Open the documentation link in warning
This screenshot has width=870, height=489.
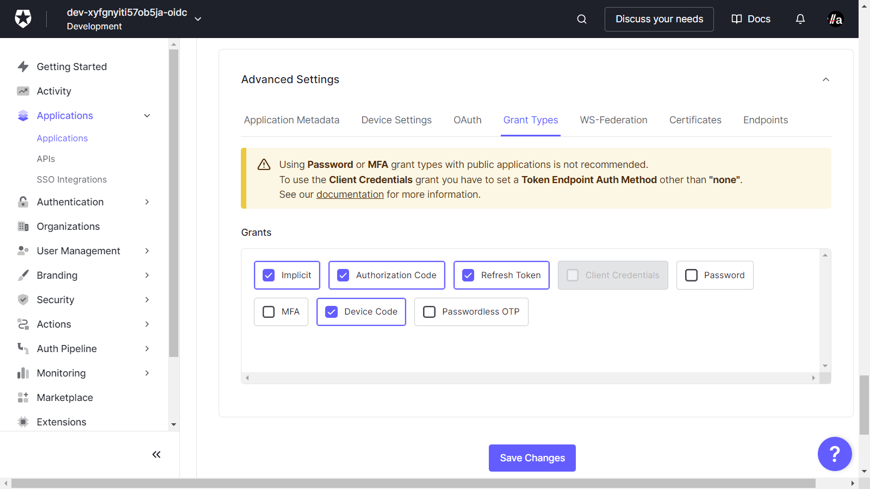click(350, 195)
